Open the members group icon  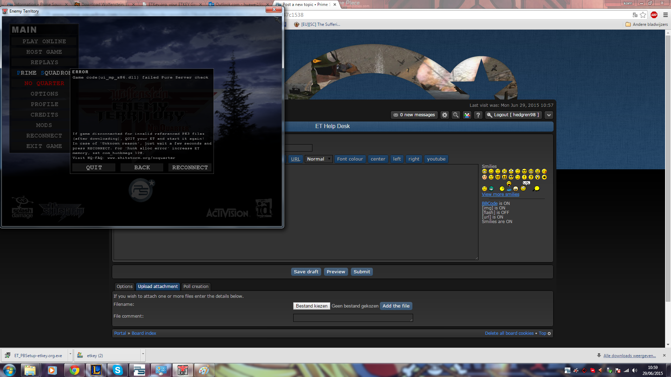pyautogui.click(x=467, y=115)
